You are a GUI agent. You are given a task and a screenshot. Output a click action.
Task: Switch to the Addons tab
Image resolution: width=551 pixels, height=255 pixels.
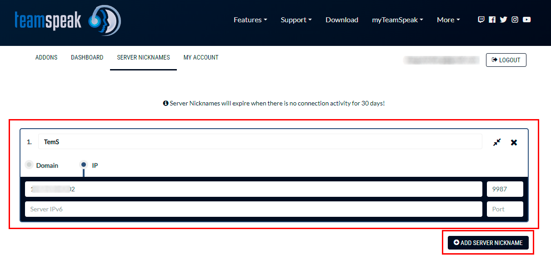click(x=46, y=58)
